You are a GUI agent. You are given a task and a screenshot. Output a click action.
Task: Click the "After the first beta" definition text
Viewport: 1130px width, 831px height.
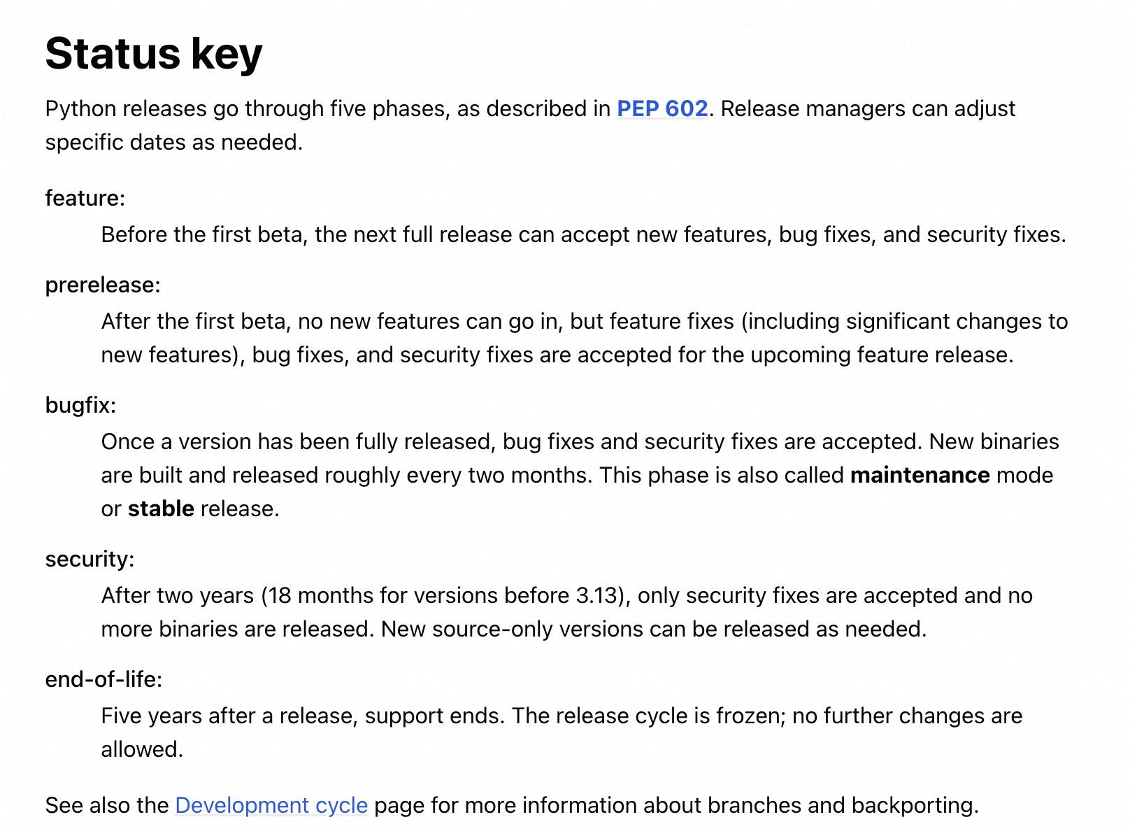(195, 322)
